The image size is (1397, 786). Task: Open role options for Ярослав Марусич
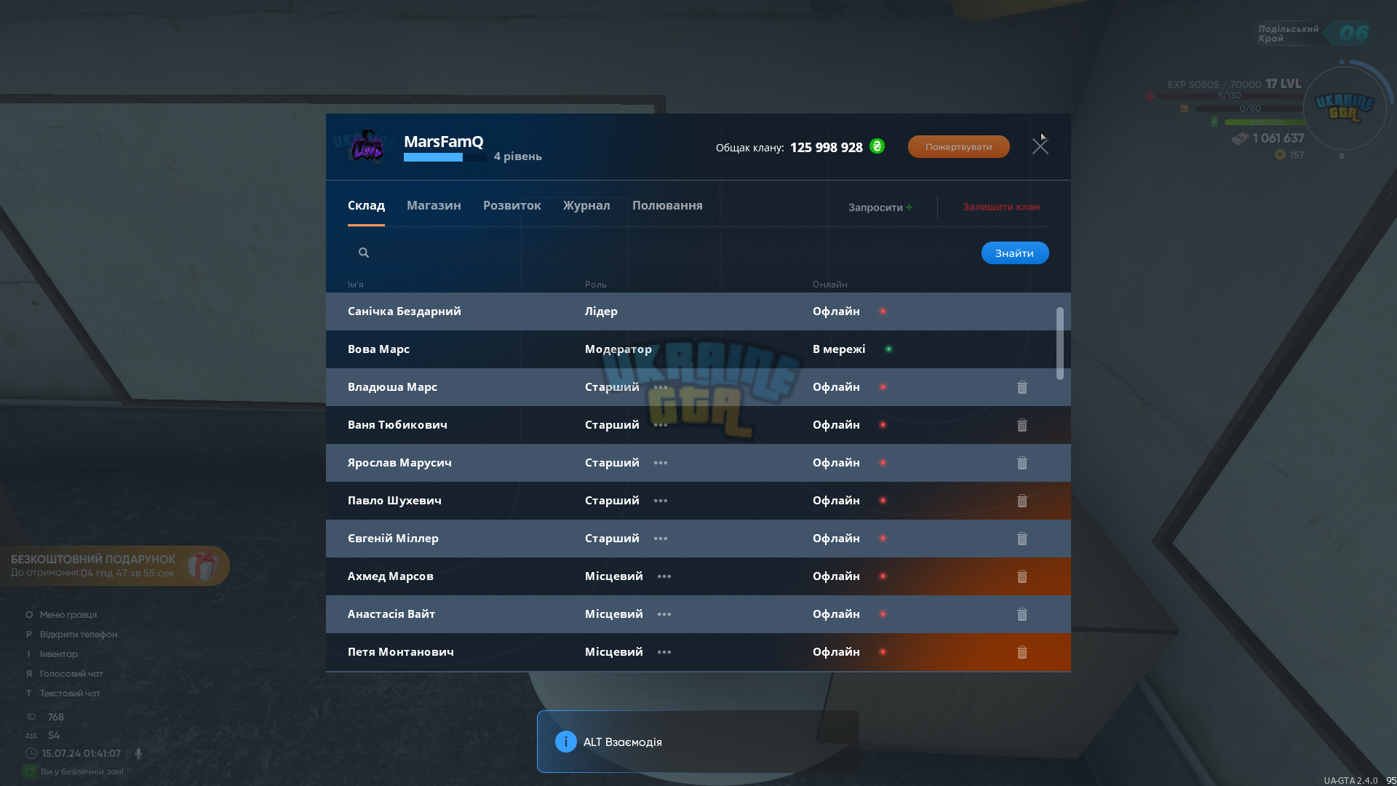coord(661,463)
